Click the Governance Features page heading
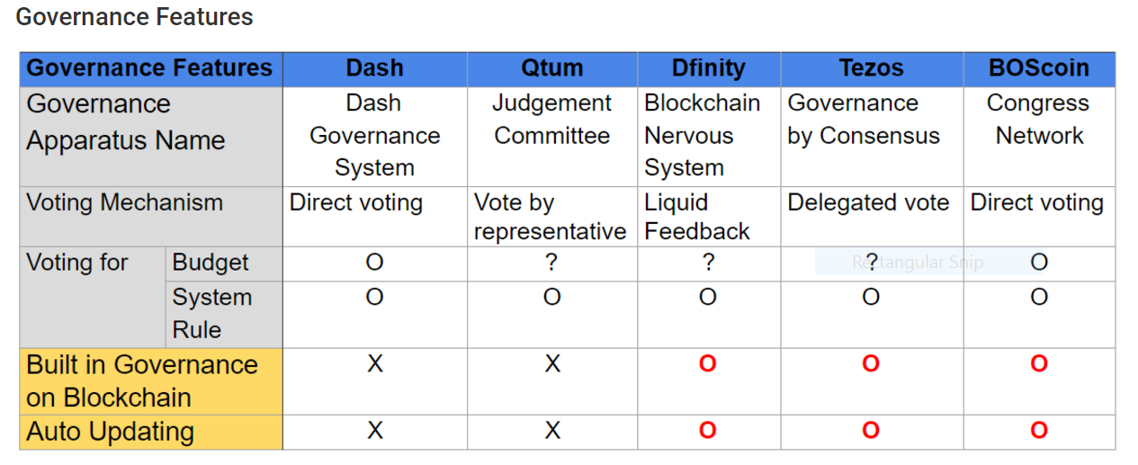This screenshot has height=465, width=1138. [135, 16]
